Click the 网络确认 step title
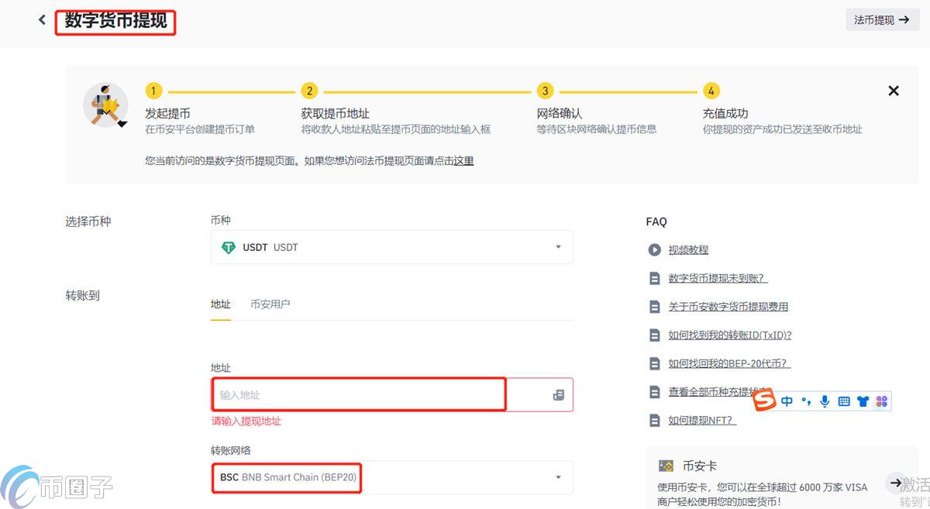930x509 pixels. [559, 113]
